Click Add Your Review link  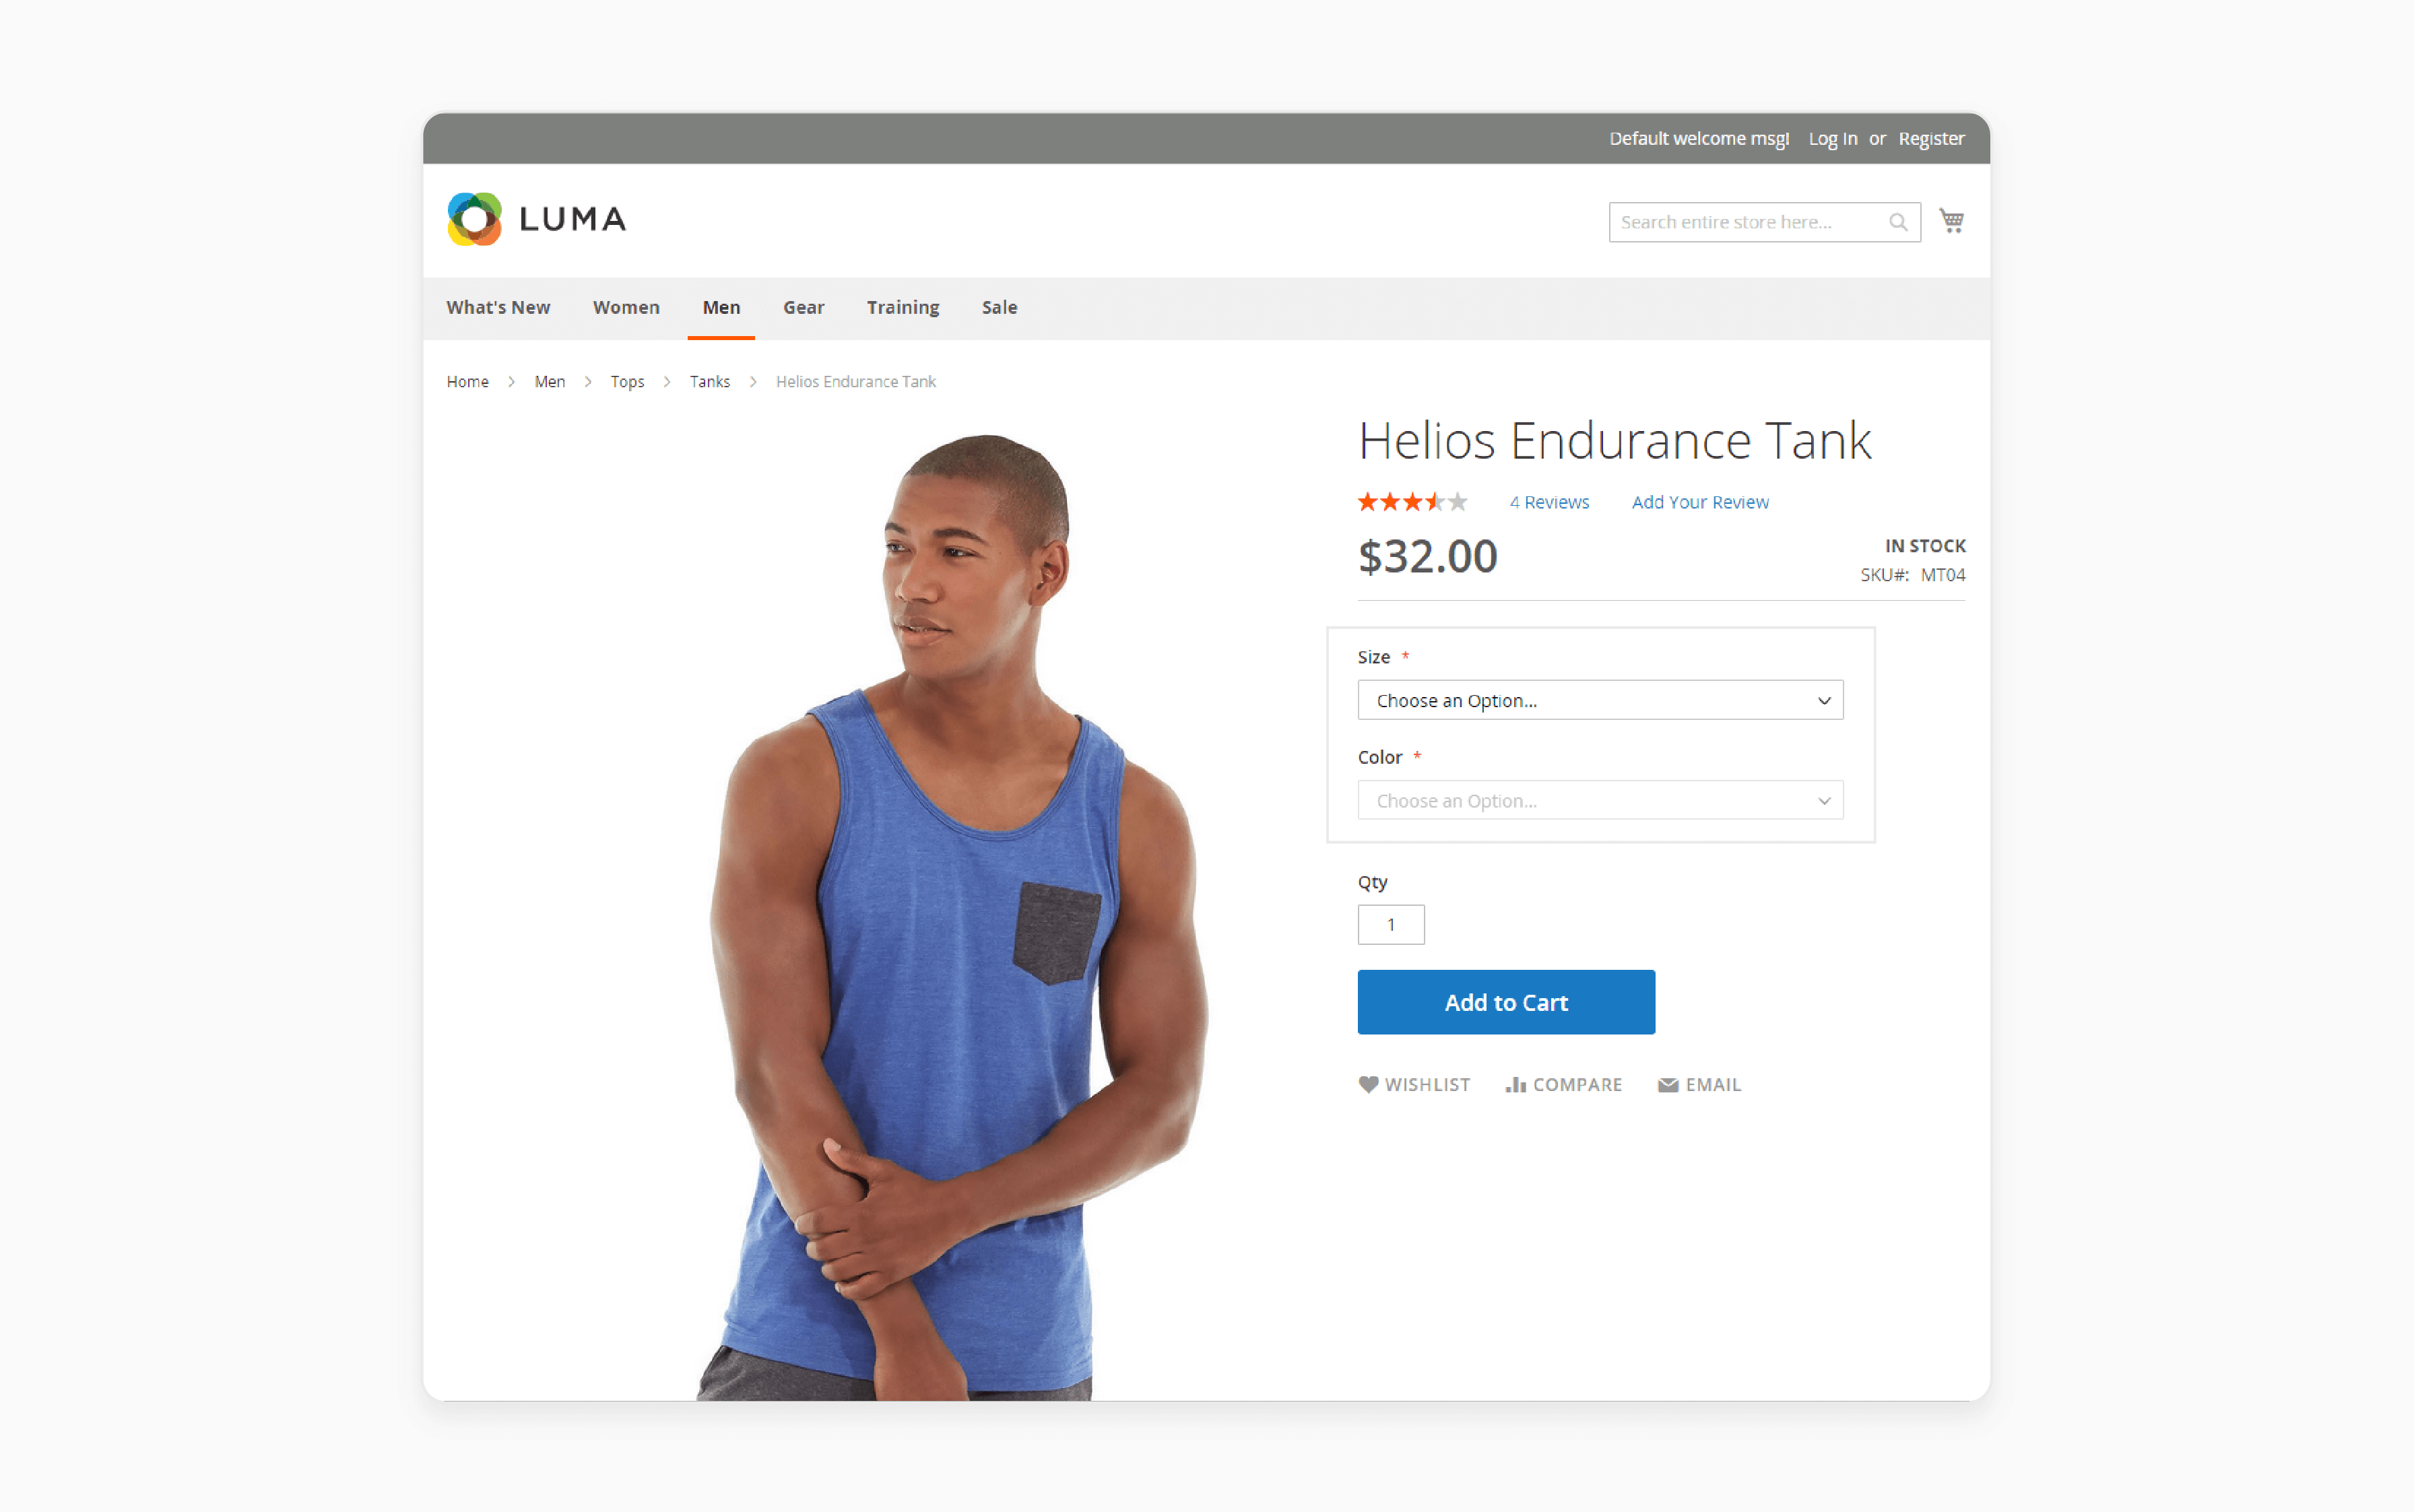click(1697, 502)
